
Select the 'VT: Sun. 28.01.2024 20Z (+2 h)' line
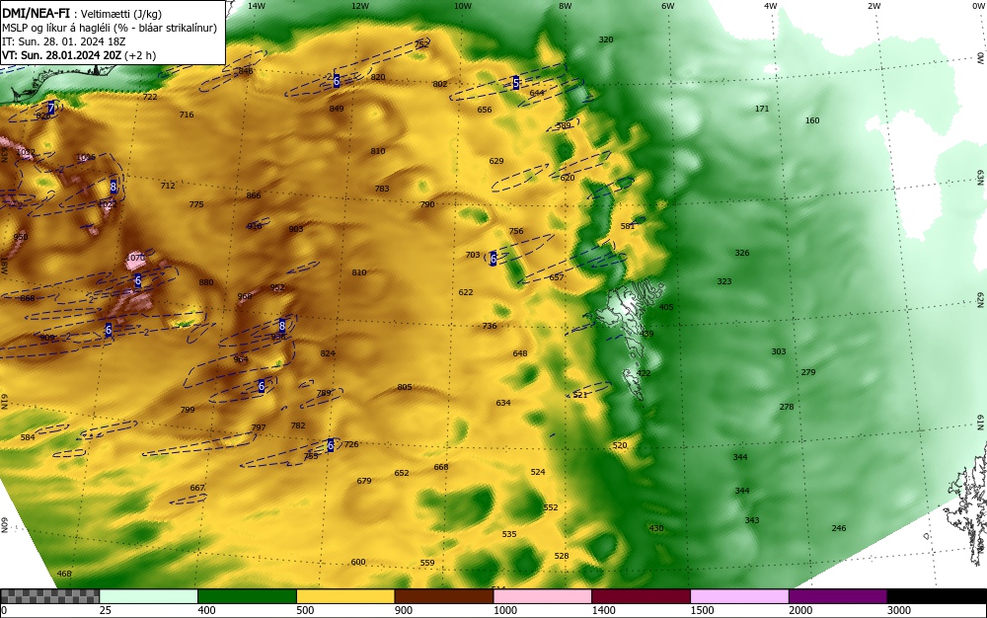[79, 55]
